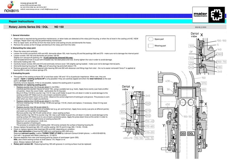Click part label '400,410' in Detail Y
The width and height of the screenshot is (232, 163).
pyautogui.click(x=128, y=138)
